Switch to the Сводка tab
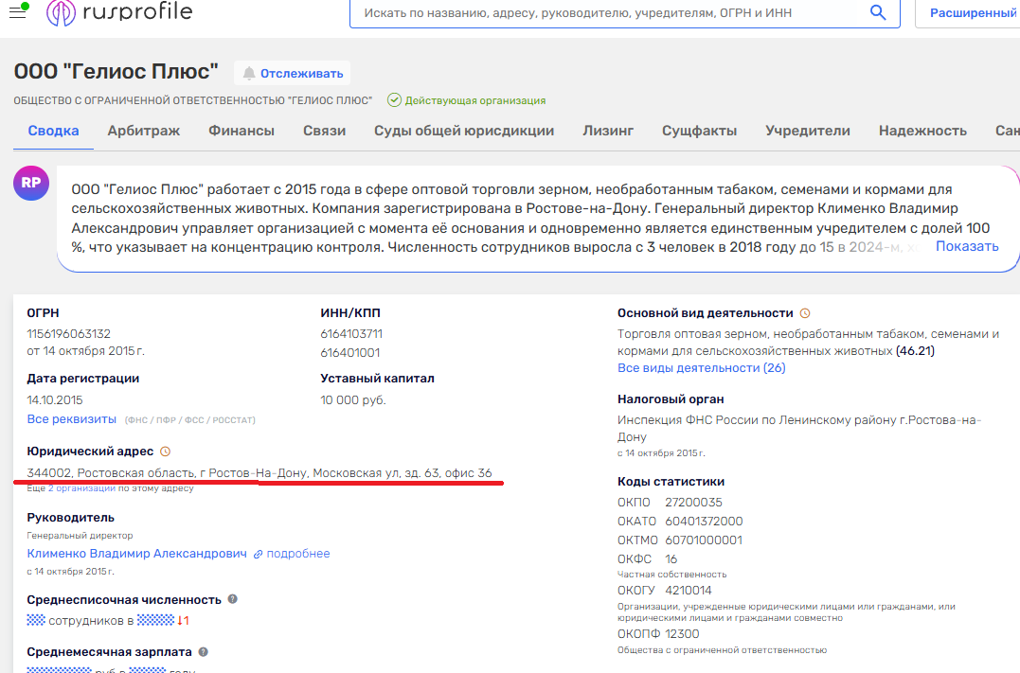 pyautogui.click(x=53, y=131)
